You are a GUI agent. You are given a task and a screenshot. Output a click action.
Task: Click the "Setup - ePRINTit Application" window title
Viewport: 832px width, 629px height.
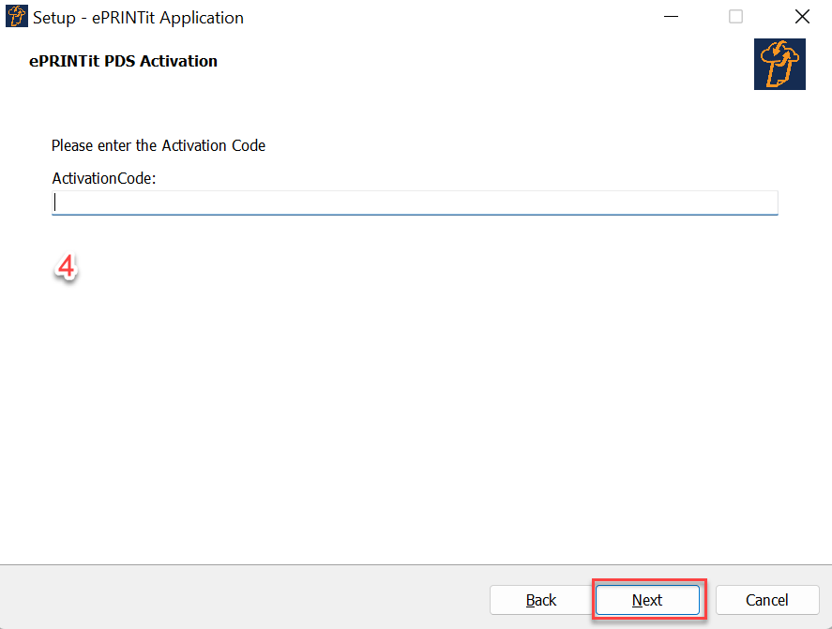pyautogui.click(x=138, y=17)
